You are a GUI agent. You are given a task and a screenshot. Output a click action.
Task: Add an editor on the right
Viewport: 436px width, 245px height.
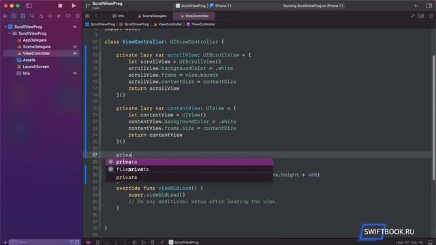click(x=431, y=16)
